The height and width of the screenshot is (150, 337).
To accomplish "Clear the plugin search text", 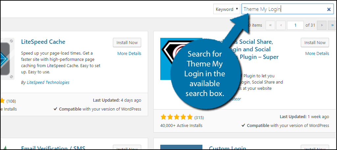I will tap(329, 9).
